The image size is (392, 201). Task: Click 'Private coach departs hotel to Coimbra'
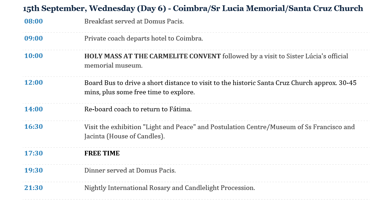pyautogui.click(x=144, y=38)
